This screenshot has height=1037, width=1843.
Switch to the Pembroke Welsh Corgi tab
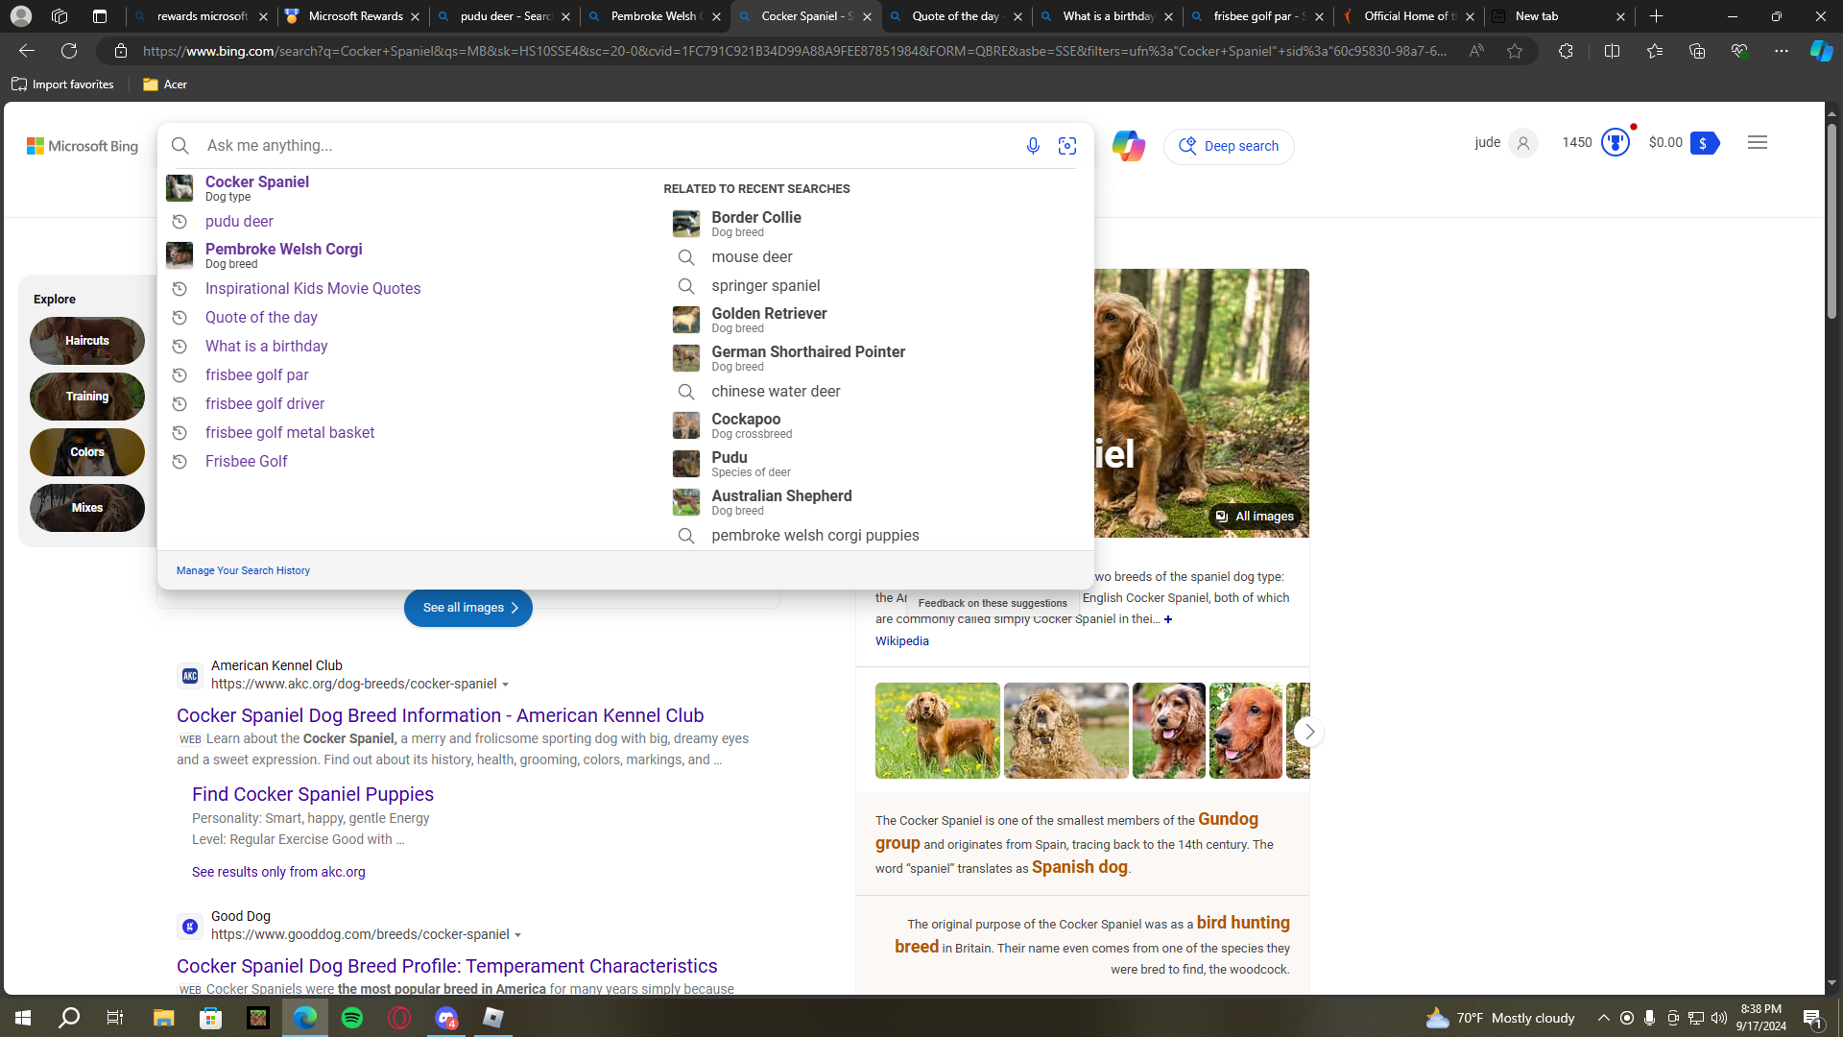(x=656, y=16)
